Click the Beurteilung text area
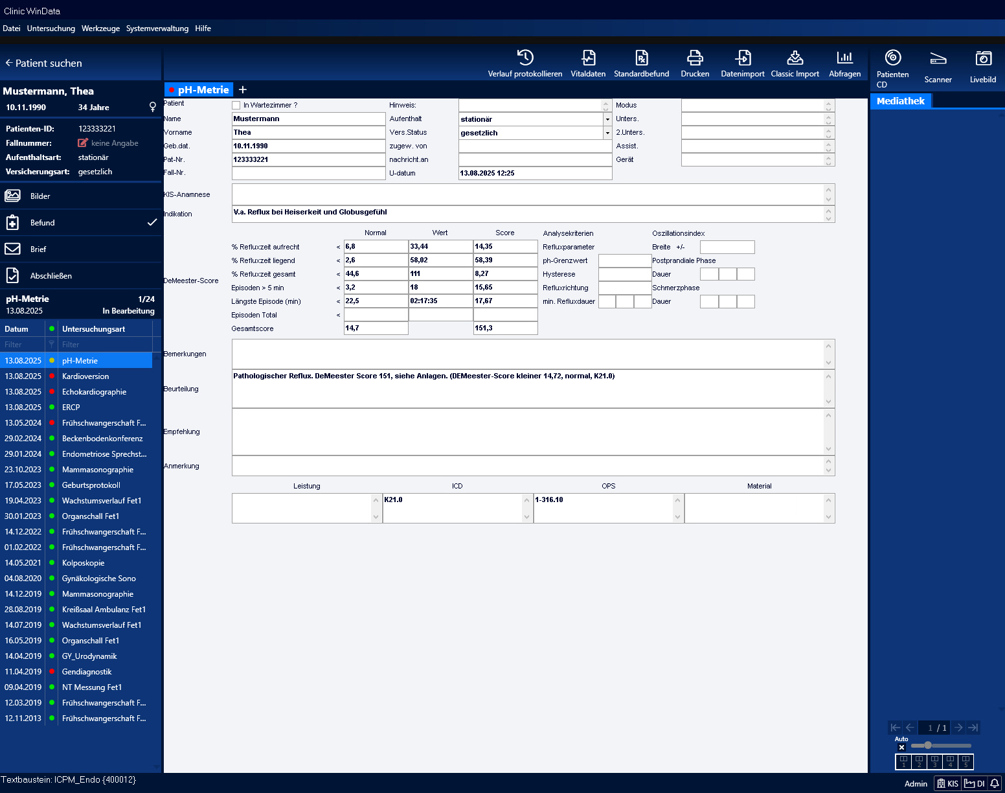Screen dimensions: 1005x793 533,389
